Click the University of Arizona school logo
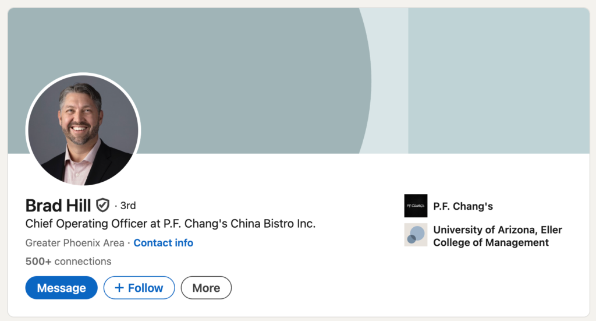Image resolution: width=596 pixels, height=321 pixels. tap(416, 235)
